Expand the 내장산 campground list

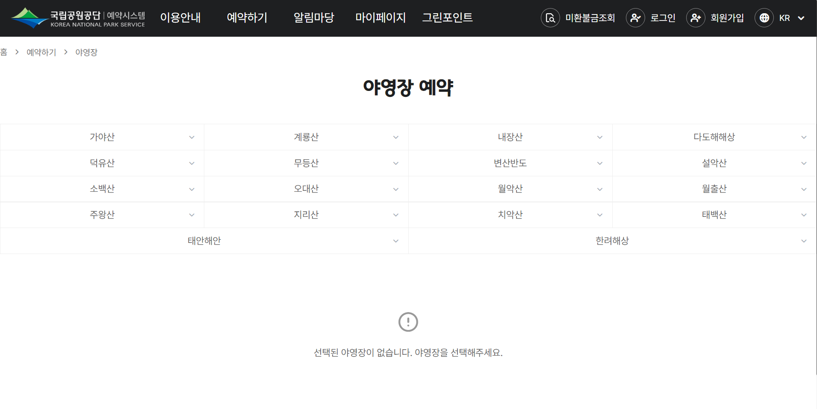pos(510,137)
